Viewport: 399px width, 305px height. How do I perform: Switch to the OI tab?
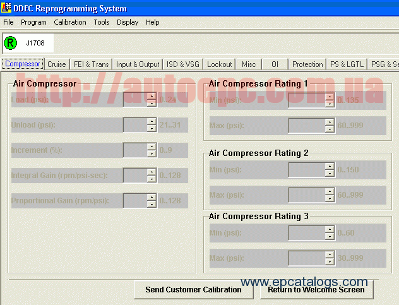[275, 64]
